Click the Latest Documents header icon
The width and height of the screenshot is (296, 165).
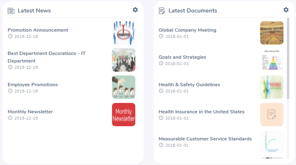(162, 11)
